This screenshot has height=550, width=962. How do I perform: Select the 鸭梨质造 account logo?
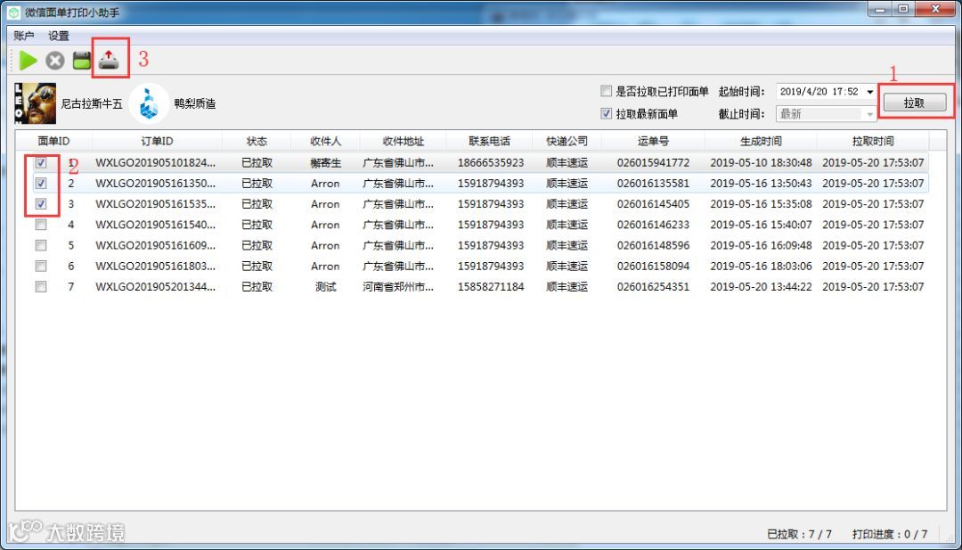pos(149,103)
